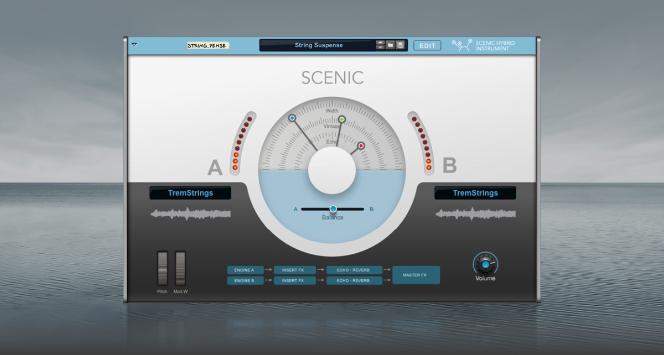Click the EDIT button
664x355 pixels.
click(x=427, y=45)
